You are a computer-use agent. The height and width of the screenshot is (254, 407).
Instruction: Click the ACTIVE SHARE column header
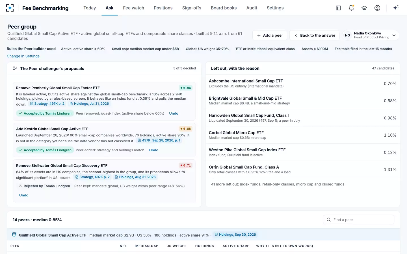pyautogui.click(x=236, y=246)
